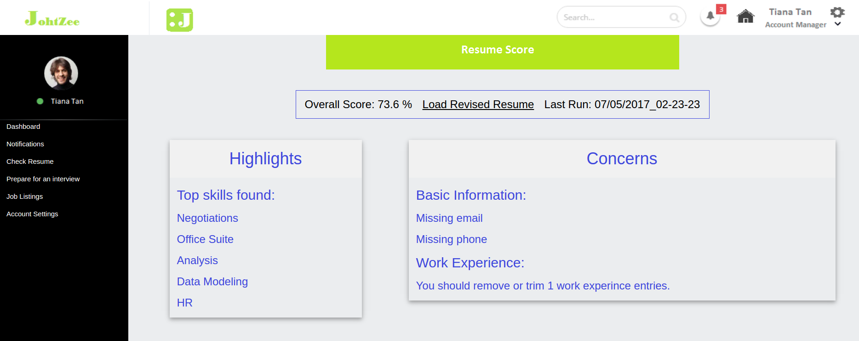Click the Highlights heading

click(x=265, y=159)
